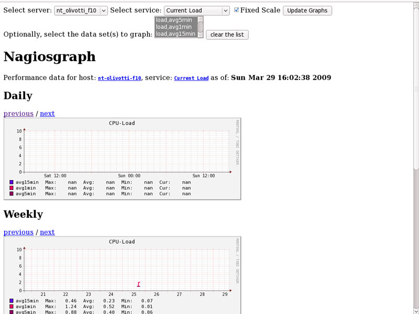Toggle the Fixed Scale checkbox

pyautogui.click(x=236, y=10)
